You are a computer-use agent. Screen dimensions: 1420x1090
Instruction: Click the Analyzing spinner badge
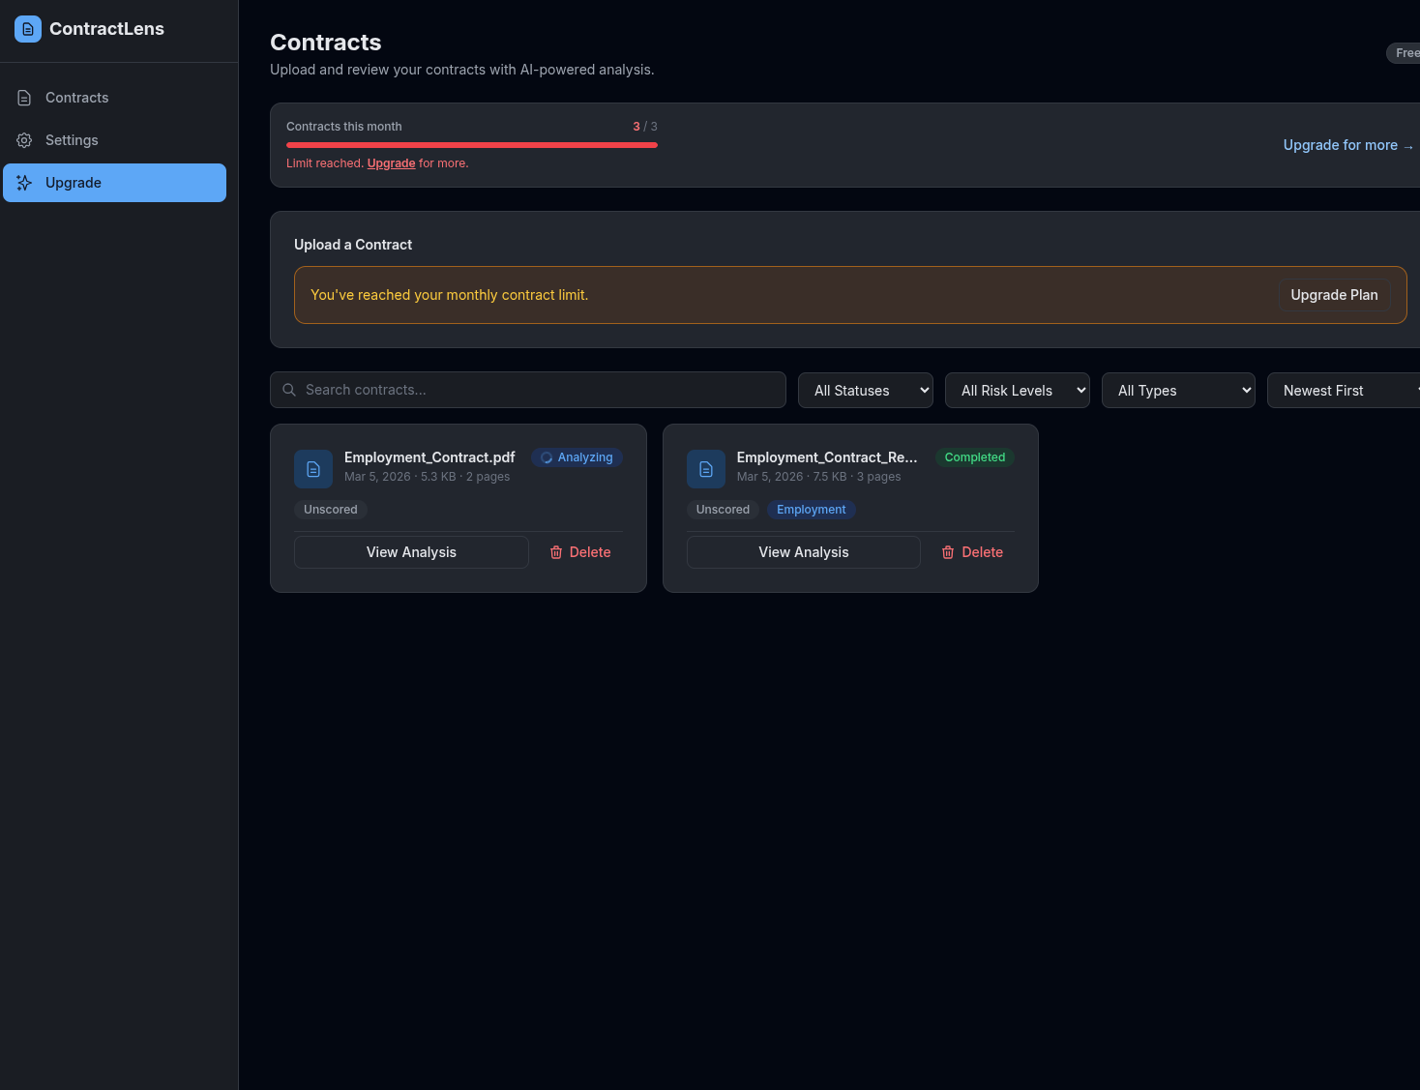click(x=577, y=457)
